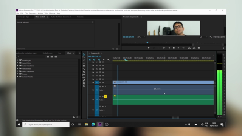Image resolution: width=242 pixels, height=136 pixels.
Task: Toggle V1 track targeting
Action: (x=97, y=82)
